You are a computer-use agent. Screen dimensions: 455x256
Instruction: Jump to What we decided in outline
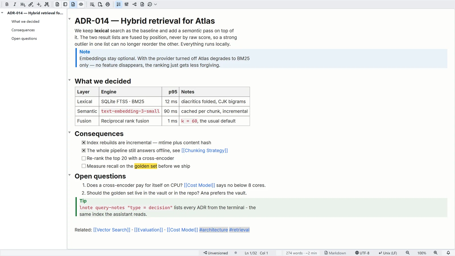coord(25,21)
